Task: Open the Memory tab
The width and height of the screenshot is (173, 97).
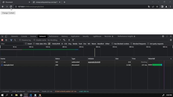Action: pyautogui.click(x=65, y=36)
